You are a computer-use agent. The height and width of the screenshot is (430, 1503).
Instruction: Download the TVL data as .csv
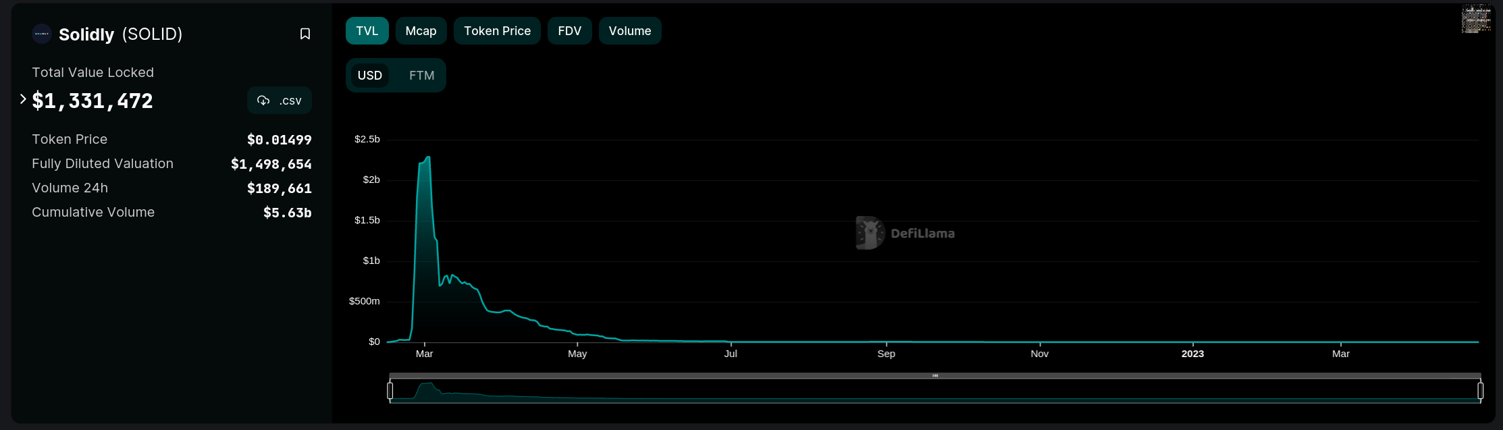click(x=280, y=101)
